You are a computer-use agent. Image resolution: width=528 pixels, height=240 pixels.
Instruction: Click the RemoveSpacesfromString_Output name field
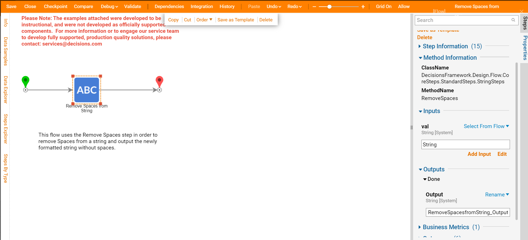point(468,212)
